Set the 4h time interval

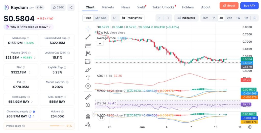[221, 18]
